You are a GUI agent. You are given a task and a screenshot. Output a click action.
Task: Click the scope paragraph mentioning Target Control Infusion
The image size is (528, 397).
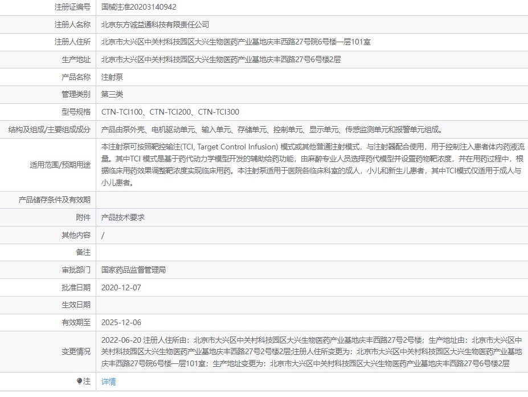click(x=313, y=165)
